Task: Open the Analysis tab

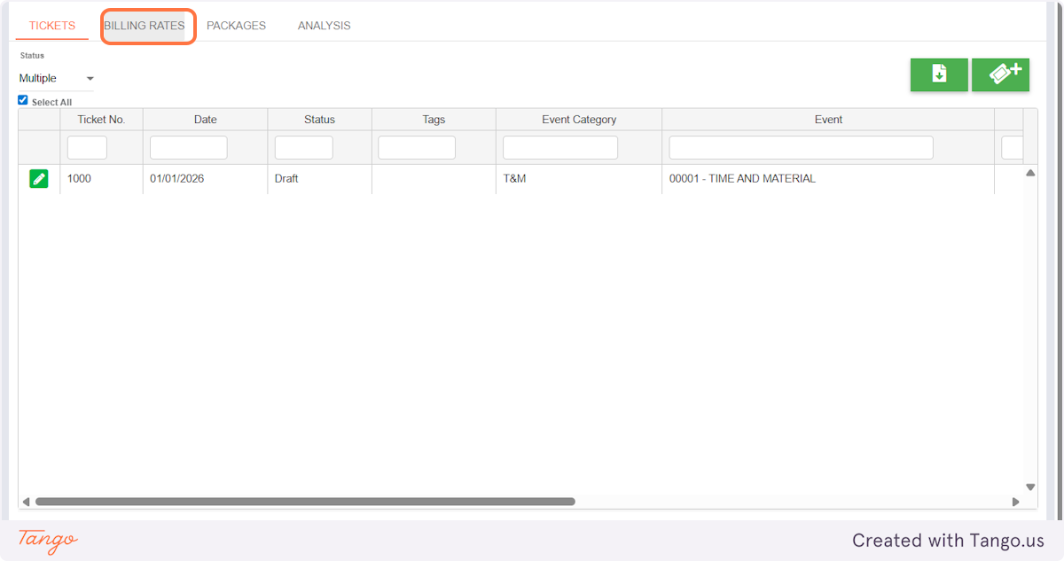Action: pyautogui.click(x=324, y=26)
